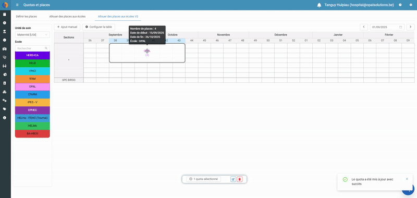Select the HELB green school block
Screen dimensions: 417x198
32,63
